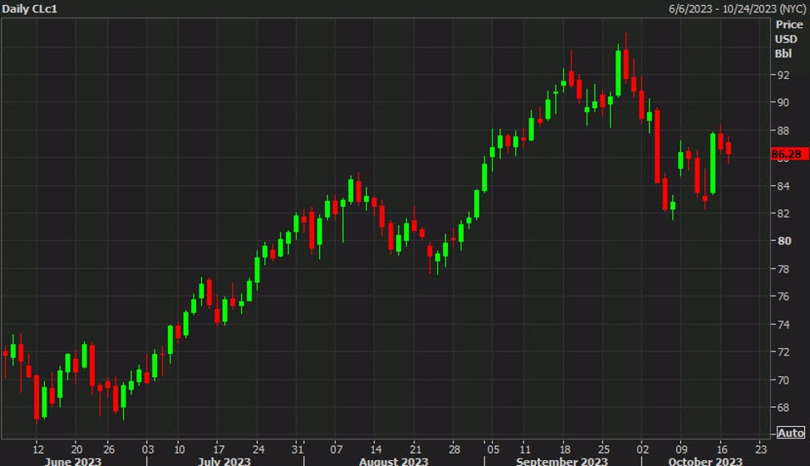Click the 16 date tick in October
Viewport: 810px width, 466px height.
pos(722,449)
